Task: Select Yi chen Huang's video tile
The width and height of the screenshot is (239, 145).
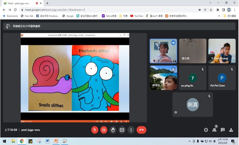Action: pos(222,51)
